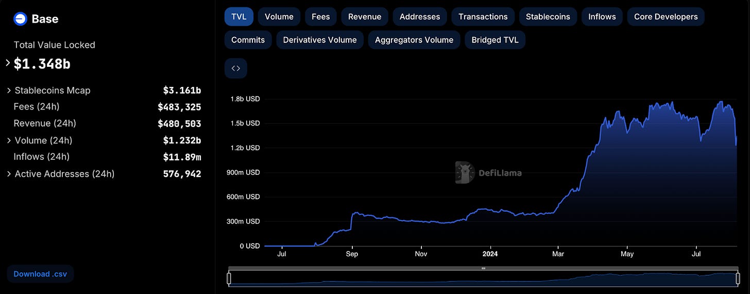This screenshot has height=294, width=750.
Task: Toggle the Fees chart metric
Action: 320,16
